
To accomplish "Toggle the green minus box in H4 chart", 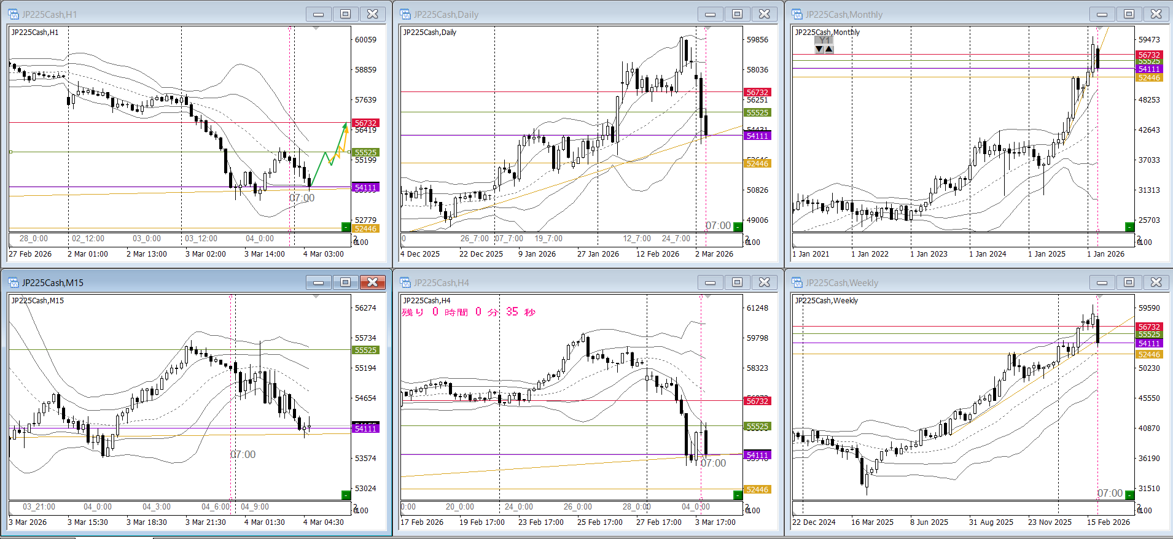I will point(738,495).
